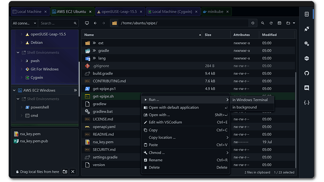This screenshot has height=182, width=324.
Task: Collapse the AWS EC2 Windows connection
Action: (14, 91)
